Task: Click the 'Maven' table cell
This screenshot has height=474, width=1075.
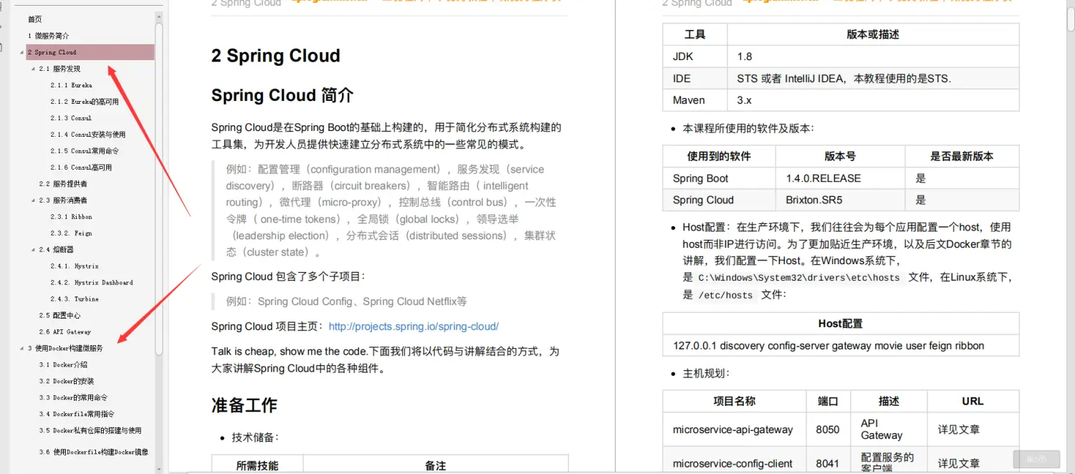Action: tap(694, 100)
